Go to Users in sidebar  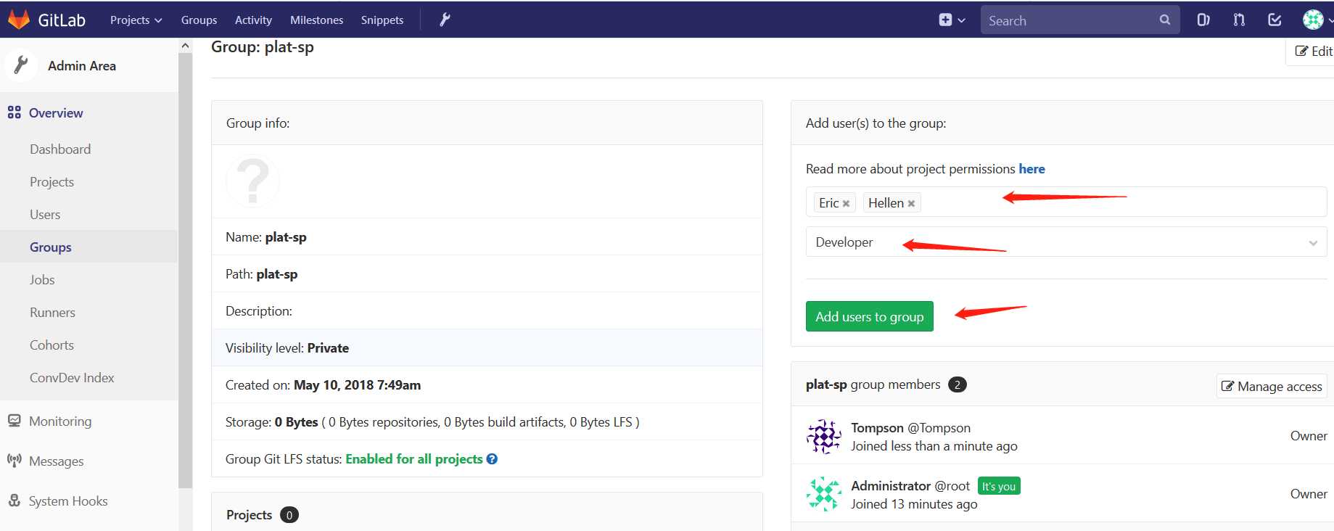click(45, 214)
